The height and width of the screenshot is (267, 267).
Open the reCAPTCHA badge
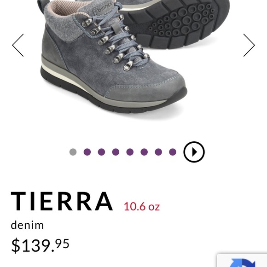click(x=242, y=261)
